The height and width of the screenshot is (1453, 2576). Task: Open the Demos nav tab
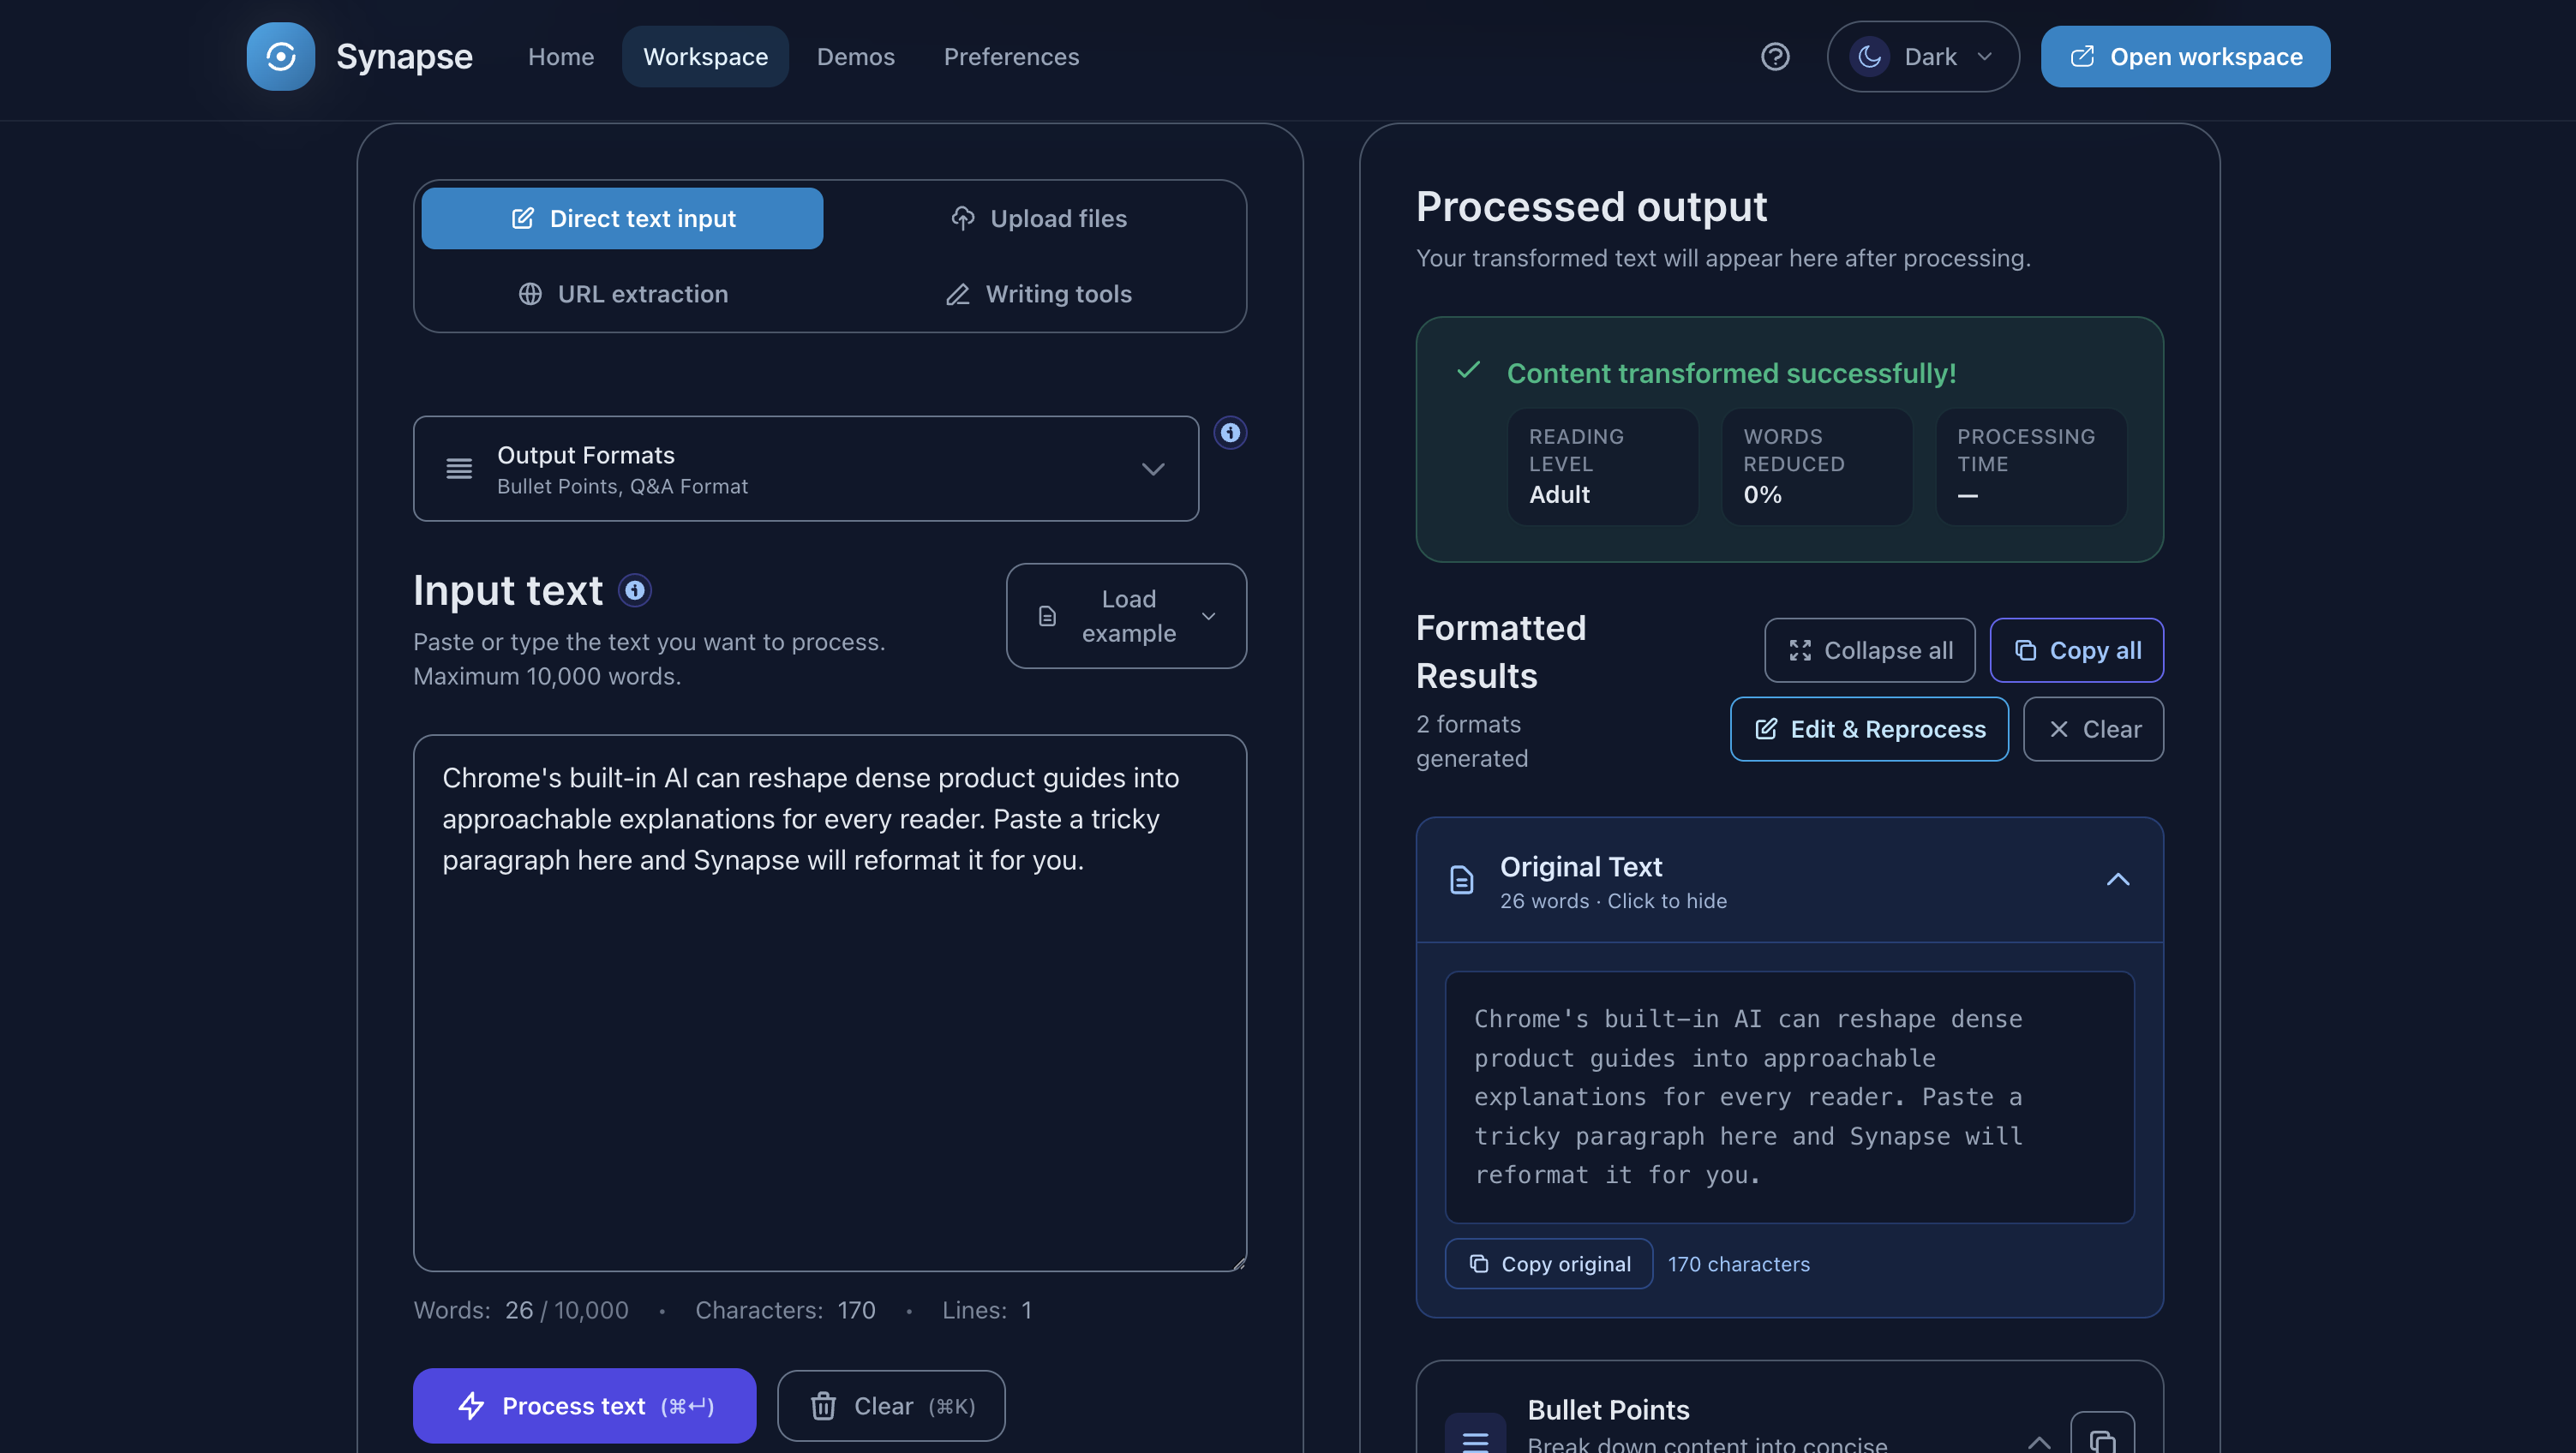pyautogui.click(x=855, y=57)
